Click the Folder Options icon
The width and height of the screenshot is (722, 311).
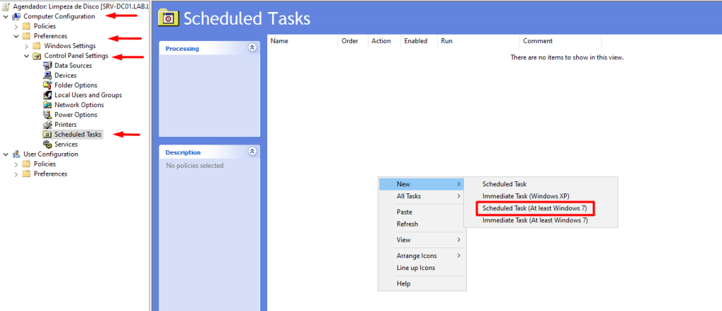coord(48,85)
